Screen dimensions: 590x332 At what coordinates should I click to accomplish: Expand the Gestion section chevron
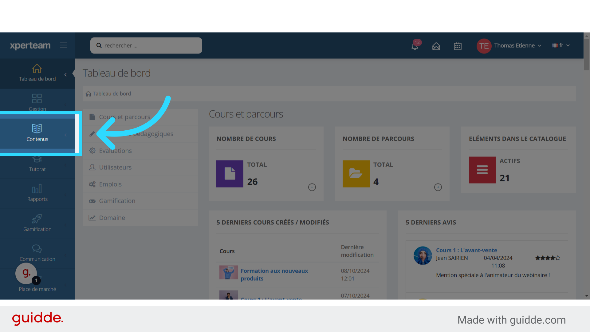[65, 105]
